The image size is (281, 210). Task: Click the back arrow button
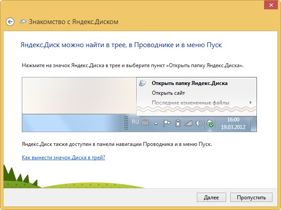pyautogui.click(x=10, y=22)
